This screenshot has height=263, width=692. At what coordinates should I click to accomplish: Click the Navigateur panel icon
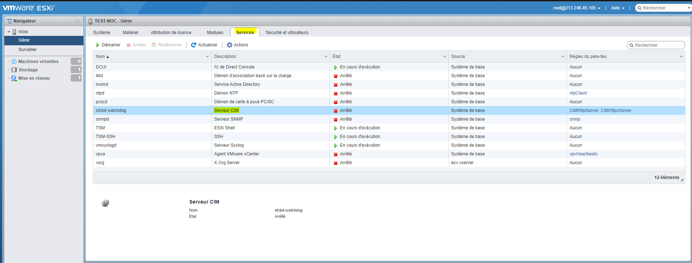(x=9, y=21)
